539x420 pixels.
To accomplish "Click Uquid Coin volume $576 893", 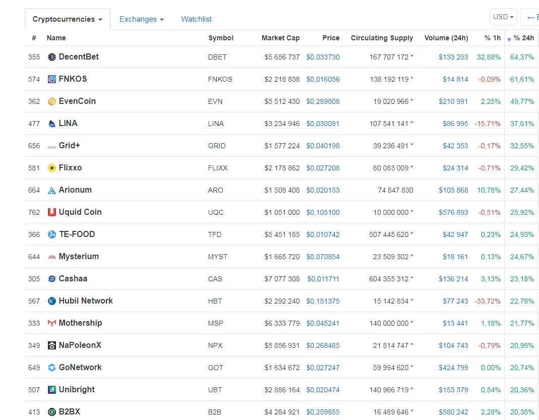I will (x=453, y=212).
